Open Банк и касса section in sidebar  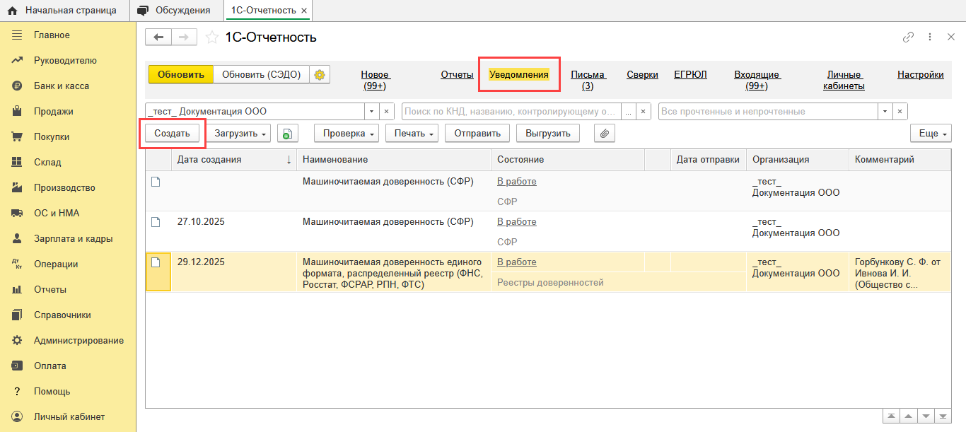coord(62,86)
